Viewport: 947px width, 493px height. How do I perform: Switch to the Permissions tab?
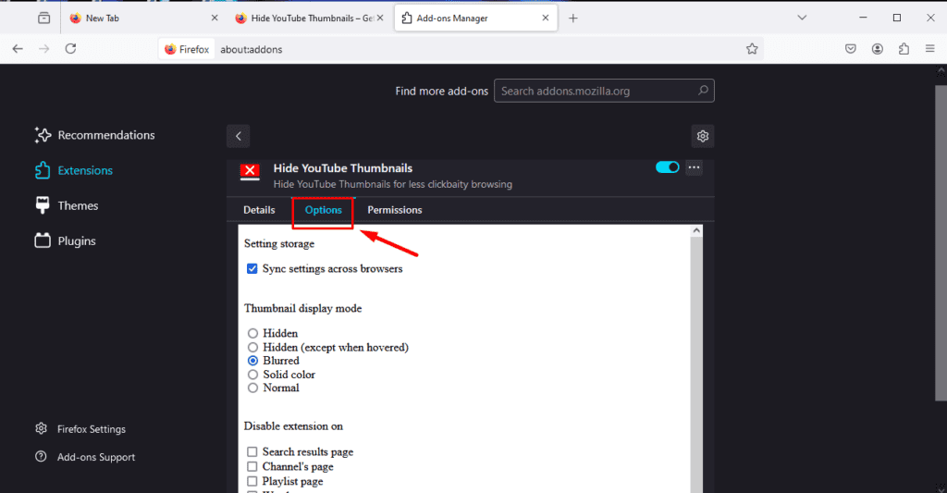tap(394, 210)
